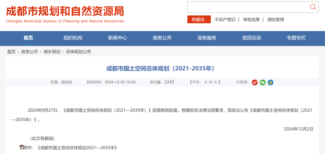The height and width of the screenshot is (154, 325).
Task: Click the date text 2024年12月2日
Action: [x=299, y=129]
